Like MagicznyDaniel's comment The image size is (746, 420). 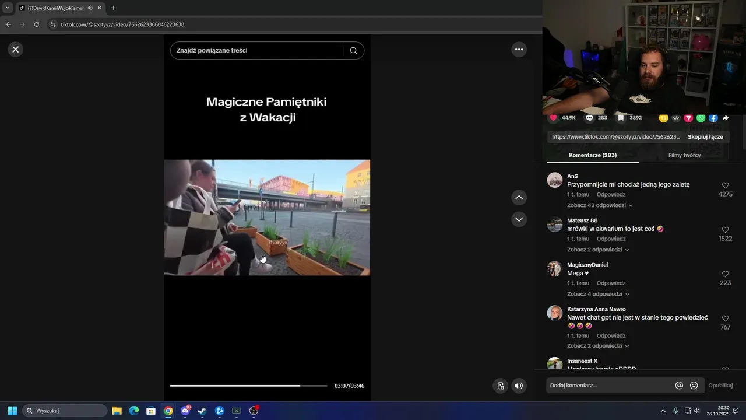click(725, 274)
